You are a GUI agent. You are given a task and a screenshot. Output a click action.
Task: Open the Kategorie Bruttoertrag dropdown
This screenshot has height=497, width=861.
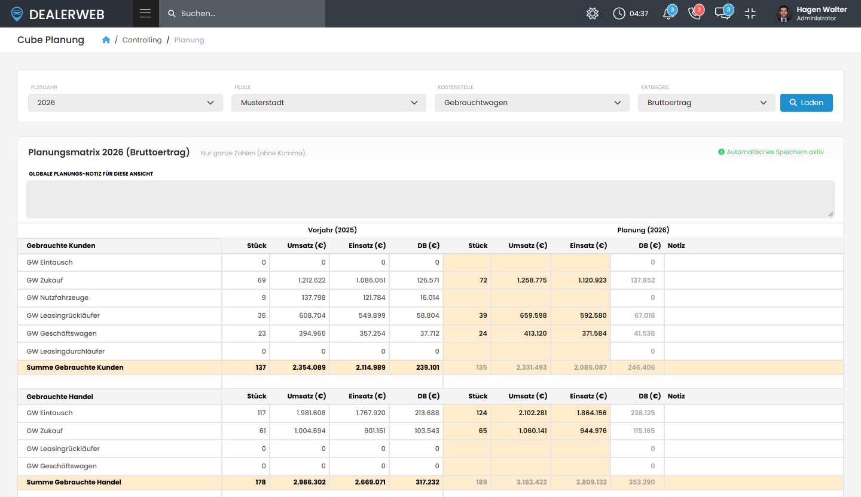tap(707, 103)
